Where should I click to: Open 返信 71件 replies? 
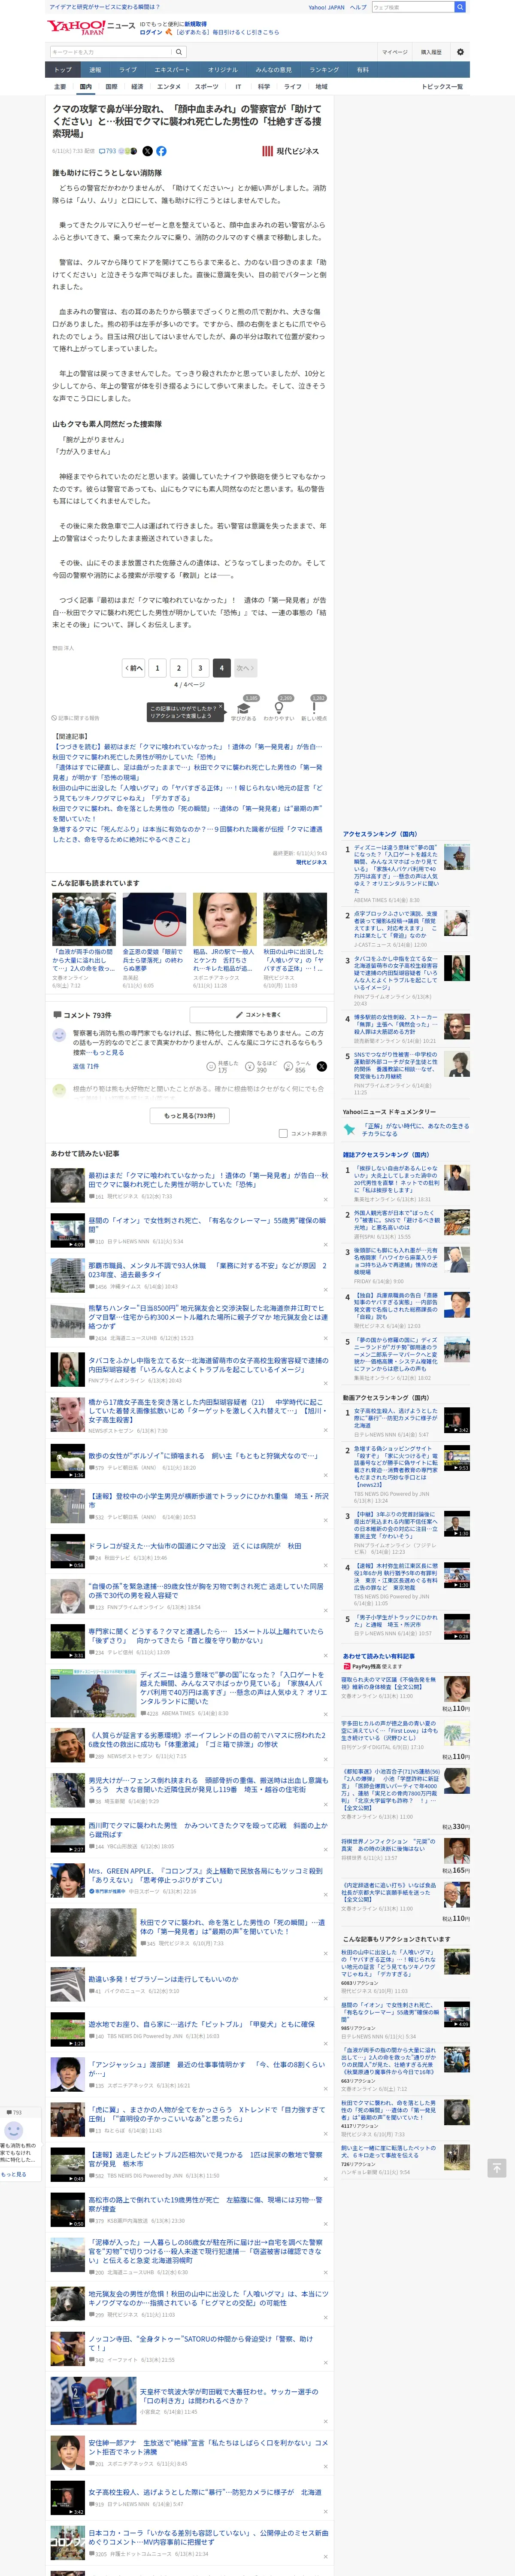[x=85, y=1067]
